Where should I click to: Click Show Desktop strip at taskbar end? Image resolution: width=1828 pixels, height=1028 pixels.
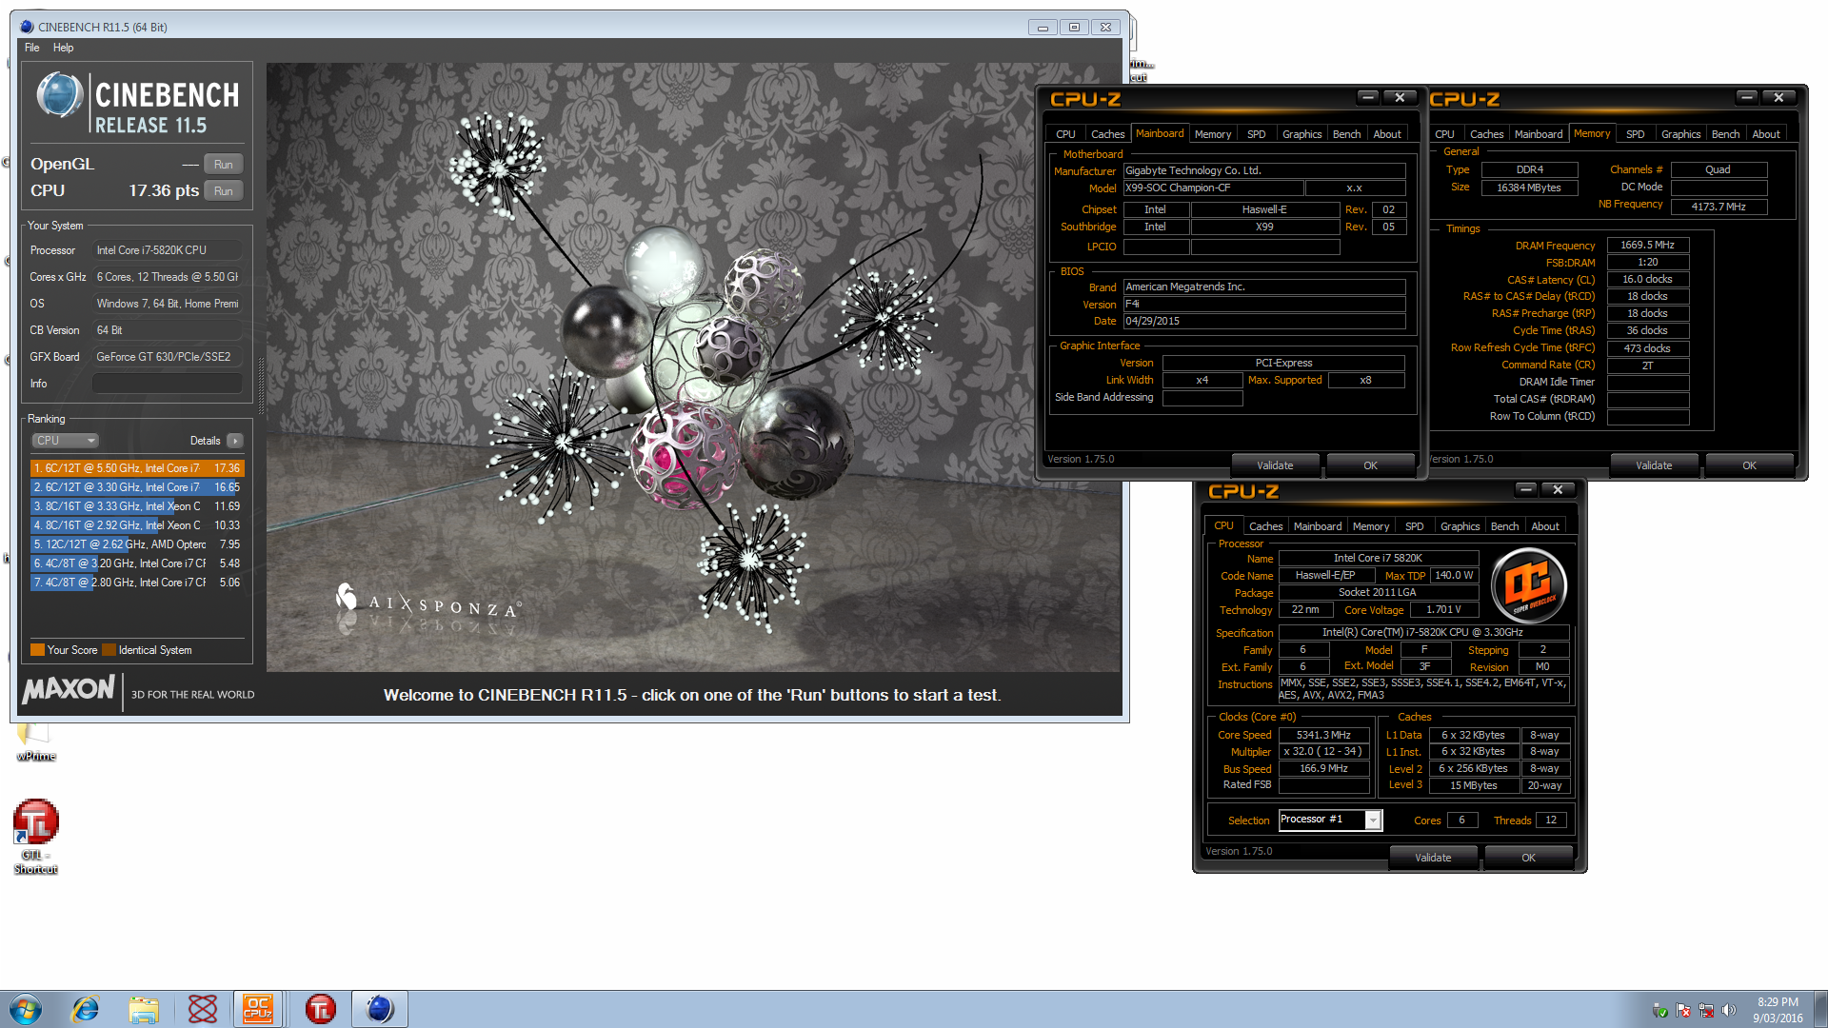point(1821,1009)
